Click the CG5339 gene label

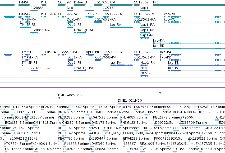(x=109, y=8)
